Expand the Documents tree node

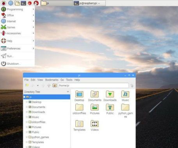[27, 107]
